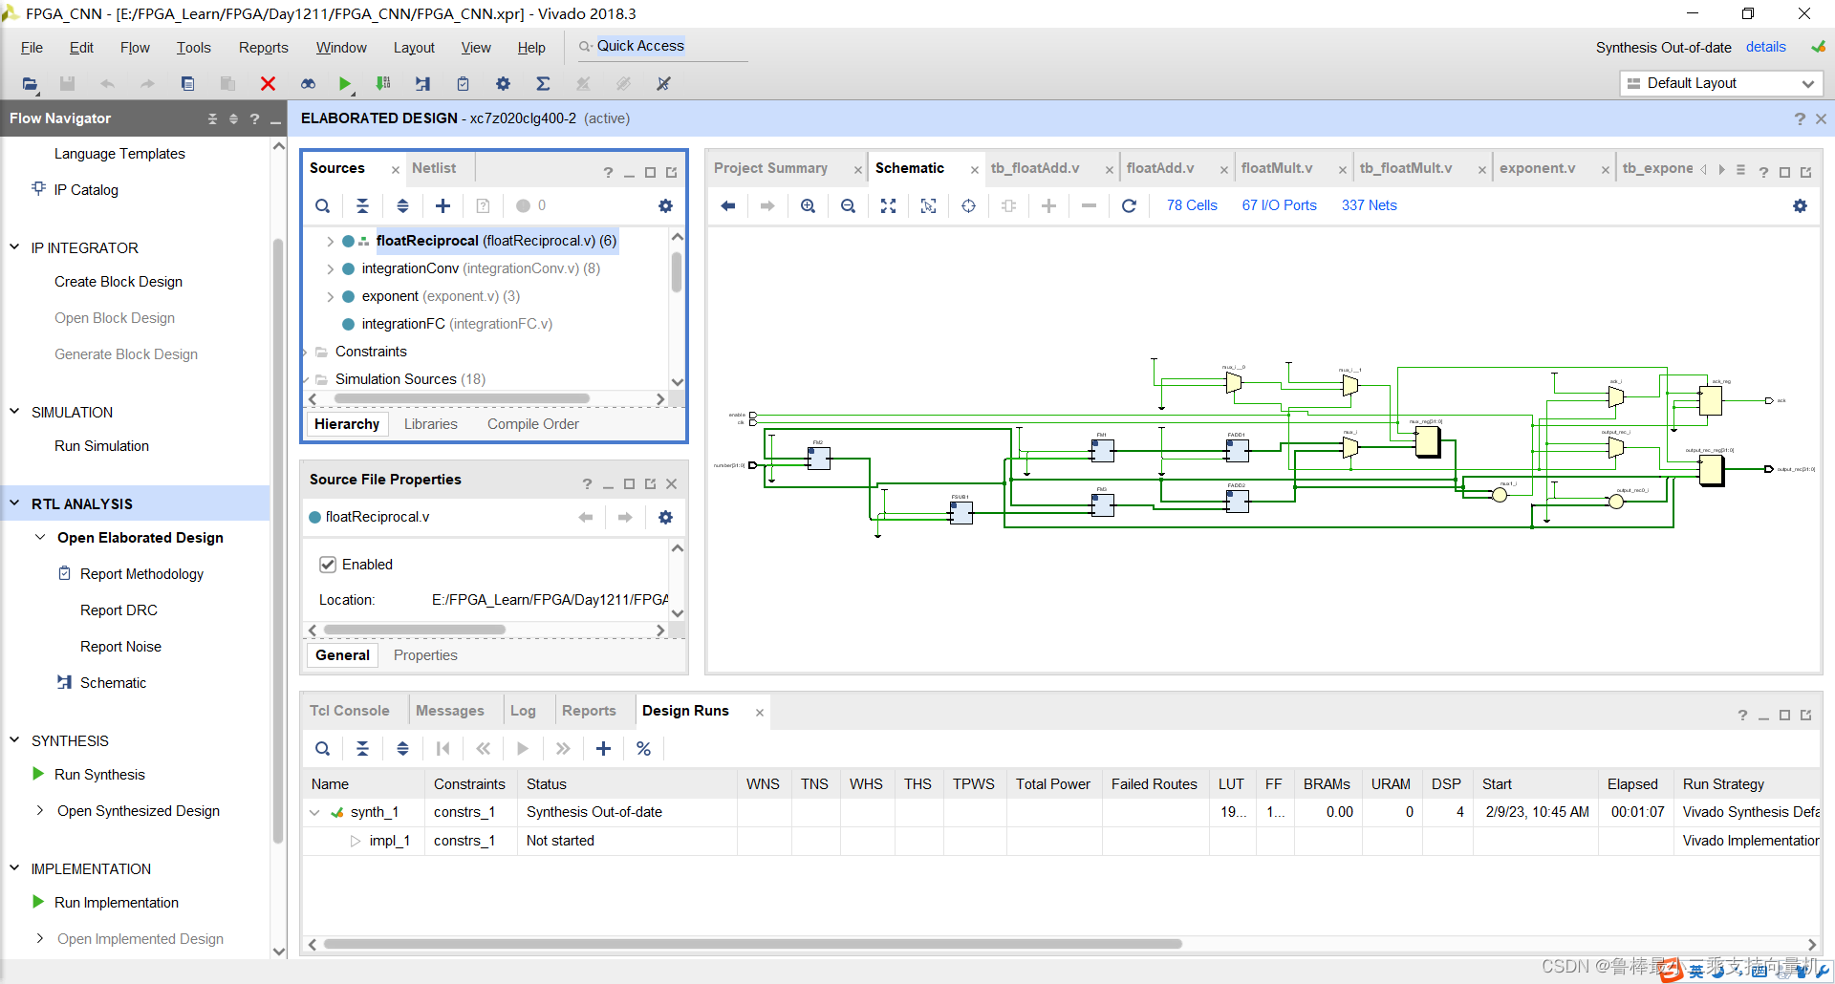Image resolution: width=1835 pixels, height=984 pixels.
Task: Click the green Run arrow in main toolbar
Action: pyautogui.click(x=345, y=84)
